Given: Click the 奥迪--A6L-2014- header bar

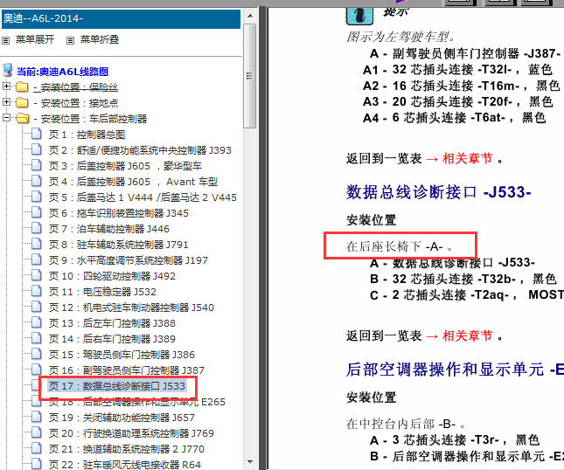Looking at the screenshot, I should click(x=122, y=18).
